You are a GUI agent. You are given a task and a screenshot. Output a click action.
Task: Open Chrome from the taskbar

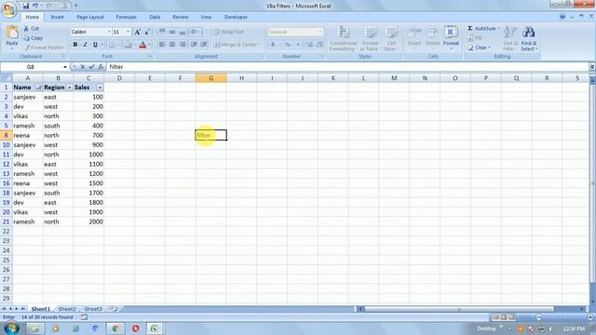point(115,328)
